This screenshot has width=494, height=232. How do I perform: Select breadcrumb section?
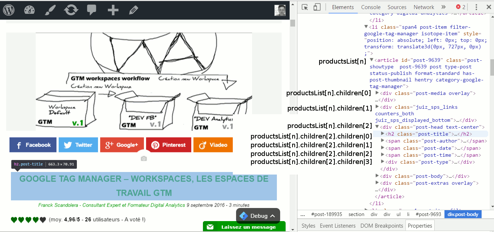[x=356, y=215]
